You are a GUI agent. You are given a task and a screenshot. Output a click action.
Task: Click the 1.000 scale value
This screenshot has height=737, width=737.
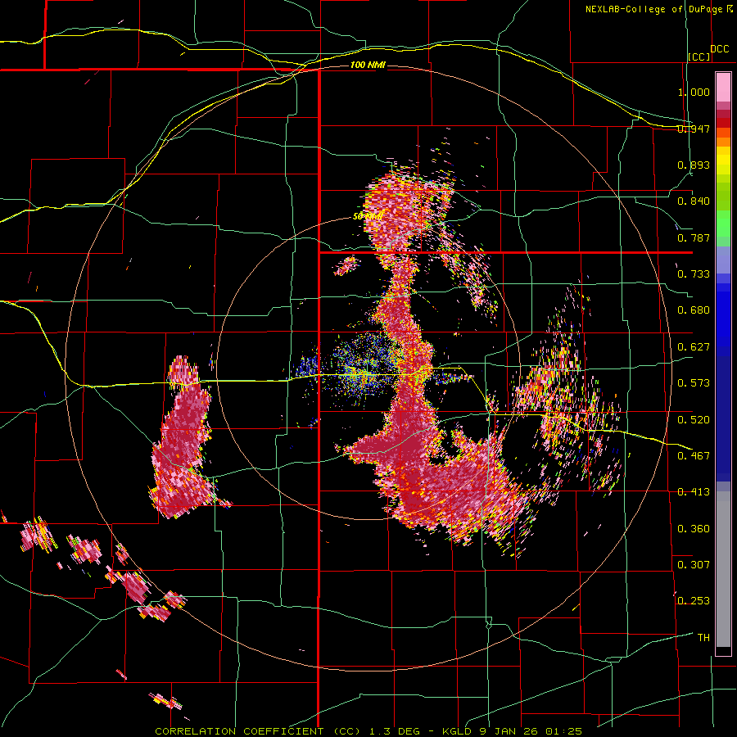tap(694, 92)
